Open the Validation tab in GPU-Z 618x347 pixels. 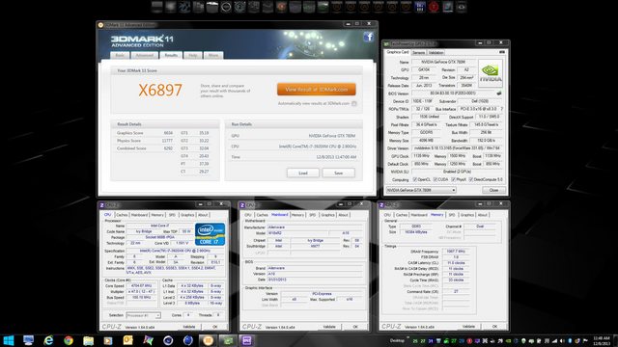pyautogui.click(x=435, y=52)
